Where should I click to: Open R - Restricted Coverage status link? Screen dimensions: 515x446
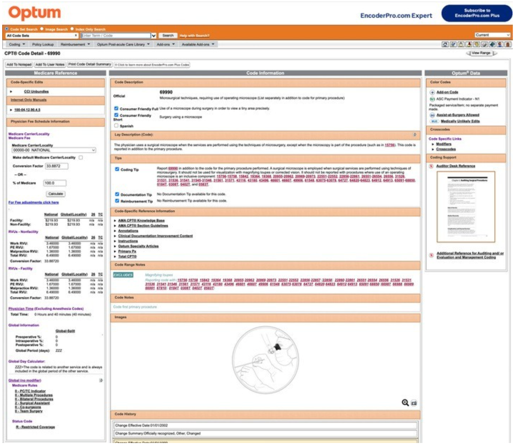[x=35, y=427]
